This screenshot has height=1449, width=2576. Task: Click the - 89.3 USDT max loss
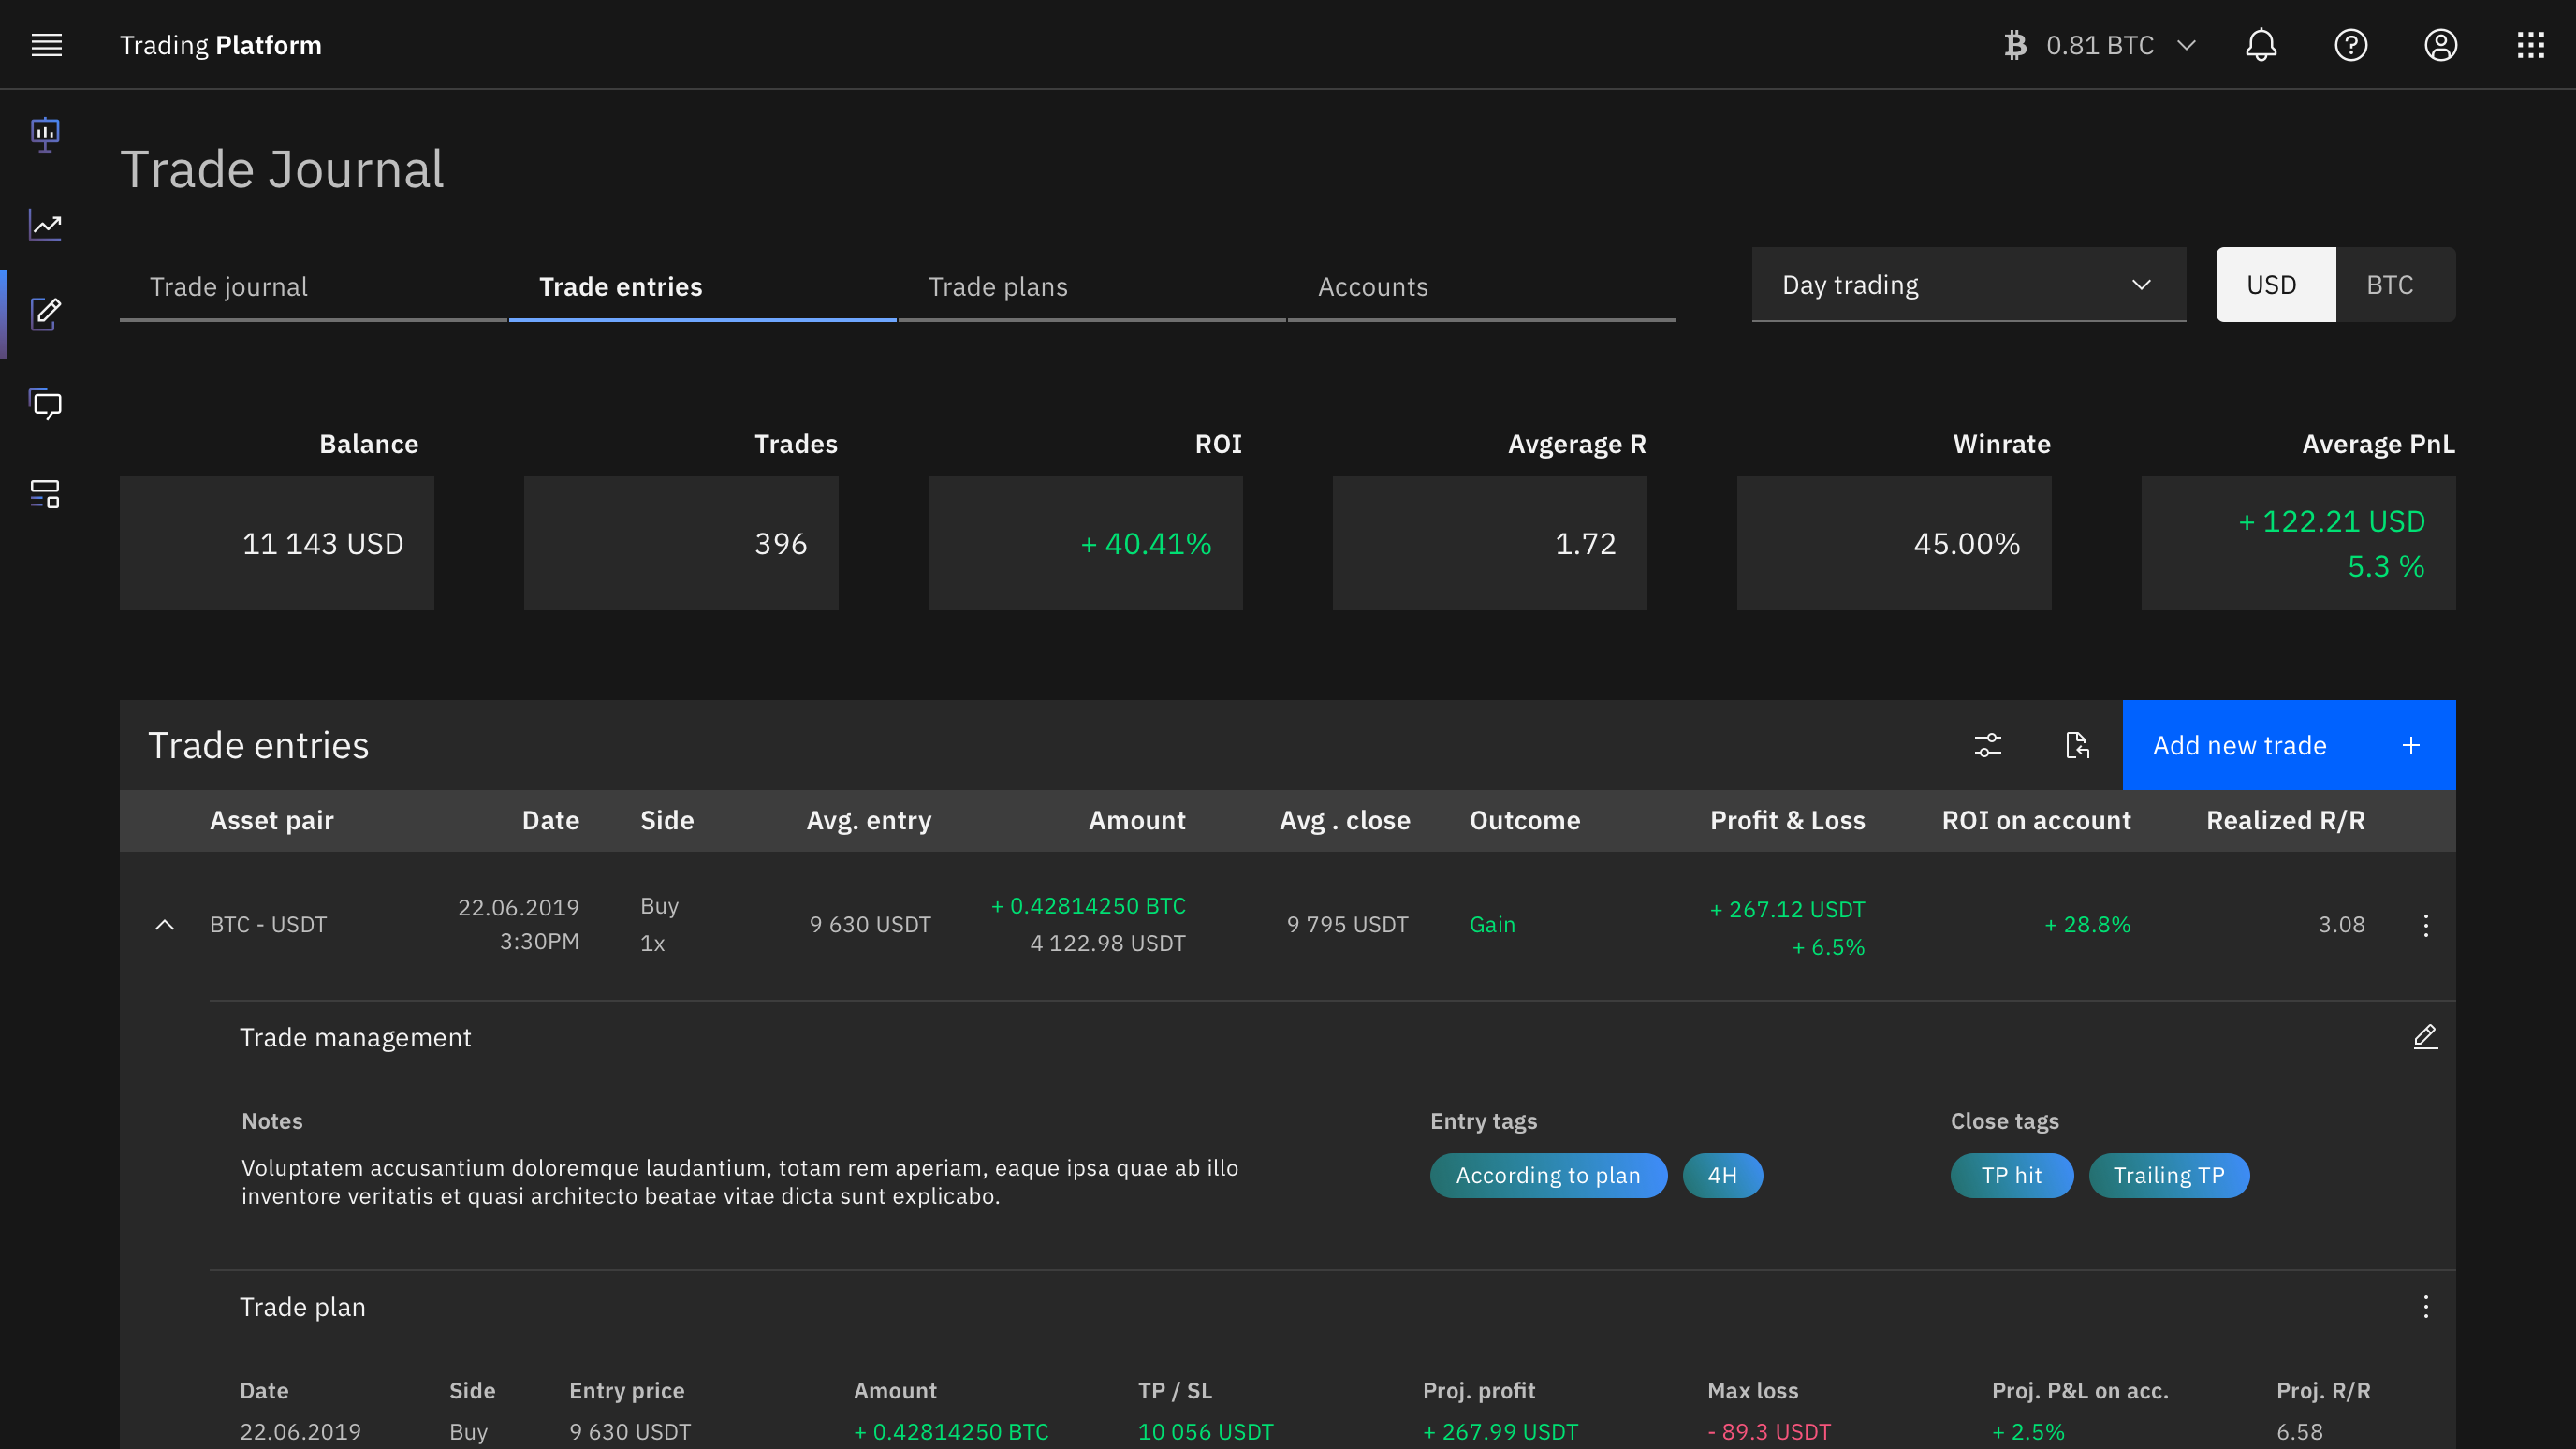pos(1769,1431)
